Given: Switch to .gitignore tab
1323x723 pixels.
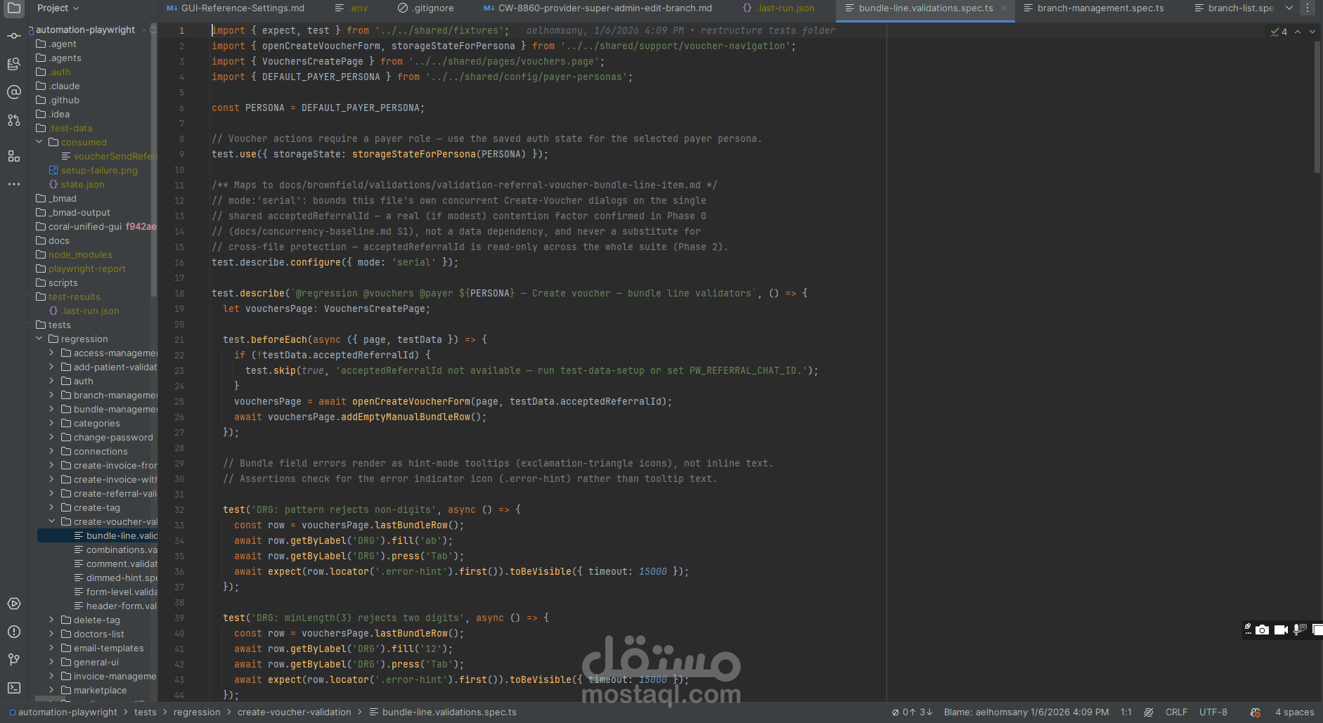Looking at the screenshot, I should [x=426, y=8].
